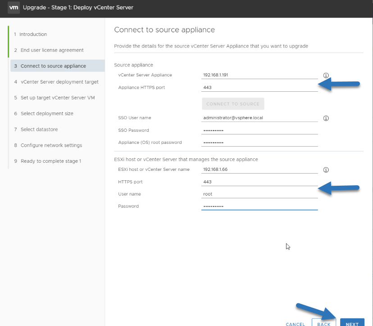Click the ESXi host Password field
This screenshot has height=326, width=373.
point(259,206)
